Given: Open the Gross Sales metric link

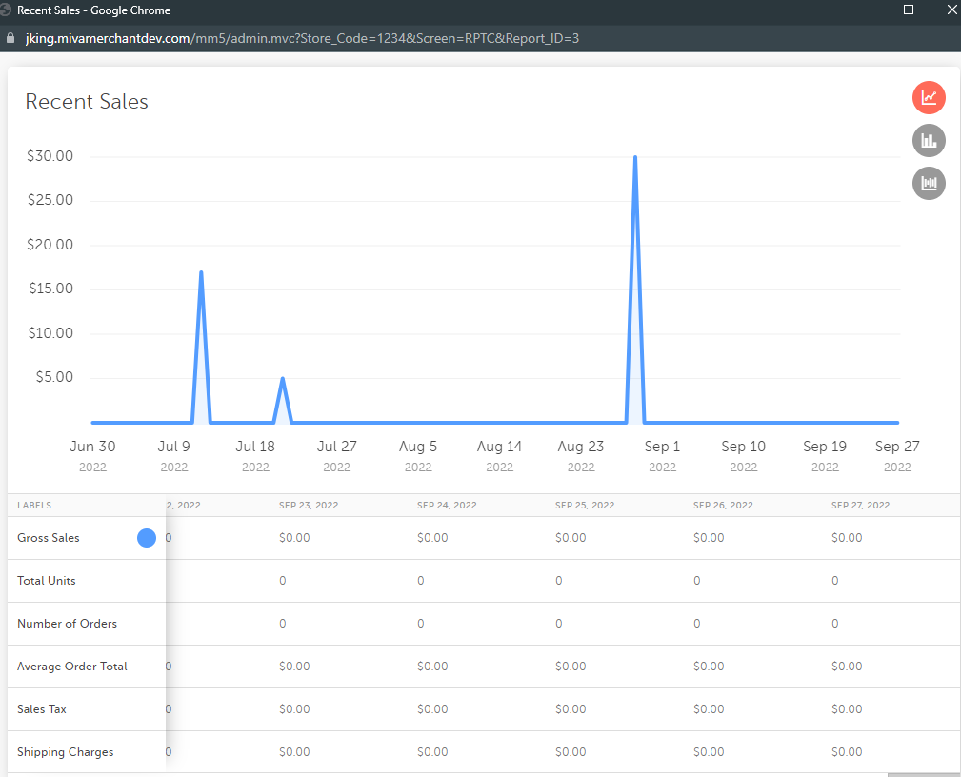Looking at the screenshot, I should [x=48, y=537].
